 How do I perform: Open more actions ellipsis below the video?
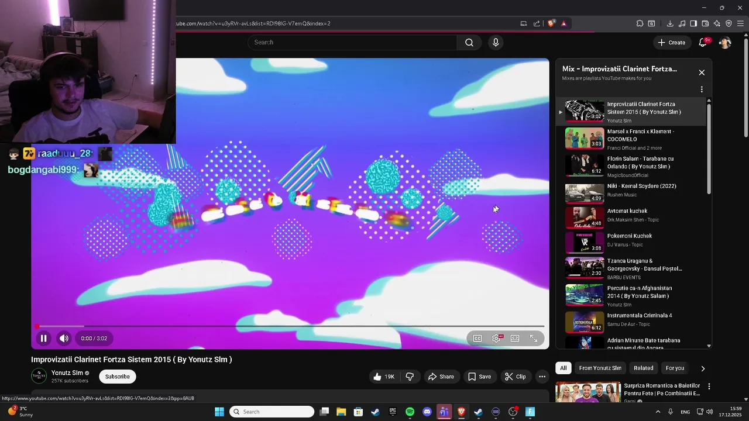click(x=542, y=377)
